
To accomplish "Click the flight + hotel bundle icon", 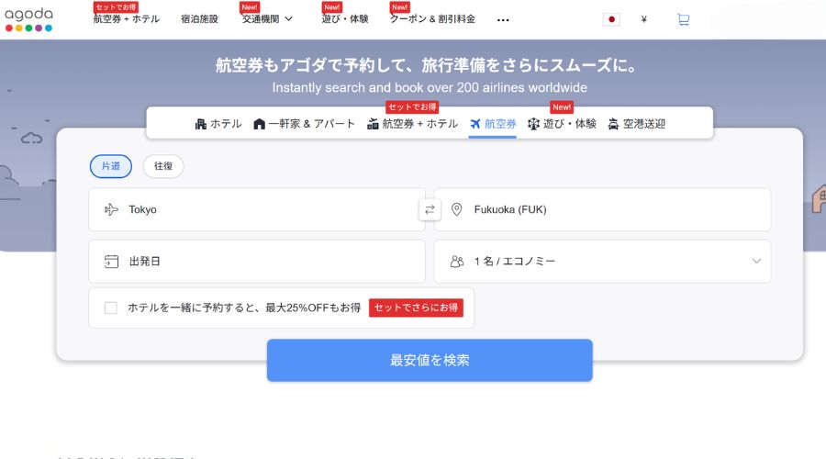I will point(373,124).
